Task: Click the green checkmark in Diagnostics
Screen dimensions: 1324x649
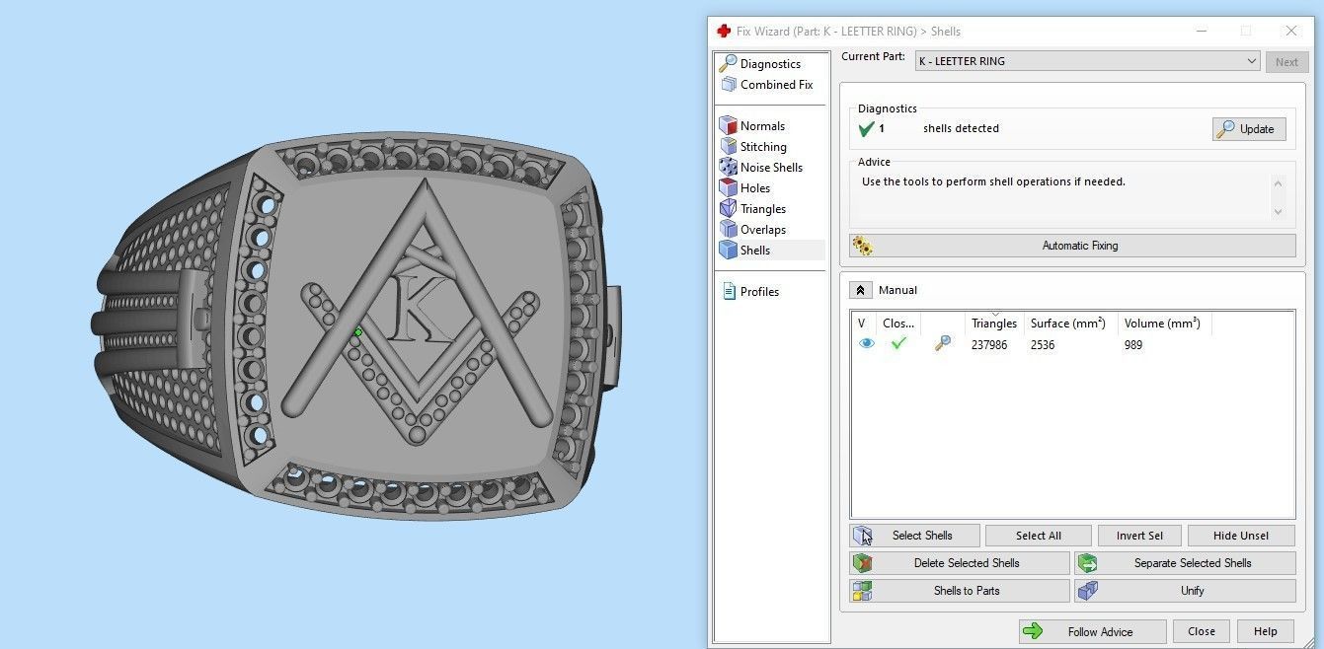Action: (867, 128)
